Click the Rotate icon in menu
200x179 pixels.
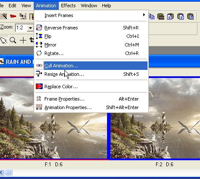tap(39, 53)
